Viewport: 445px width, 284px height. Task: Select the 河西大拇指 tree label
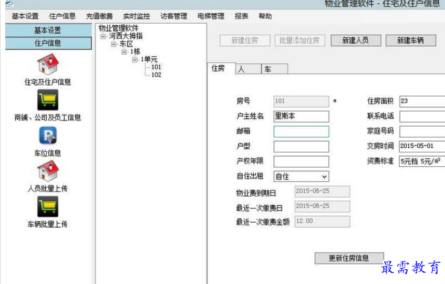126,36
